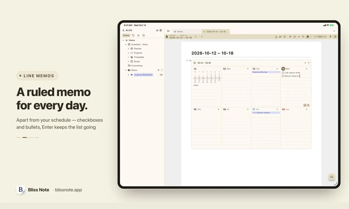Click the add plus icon beside the search icon
Image resolution: width=349 pixels, height=209 pixels.
point(299,37)
